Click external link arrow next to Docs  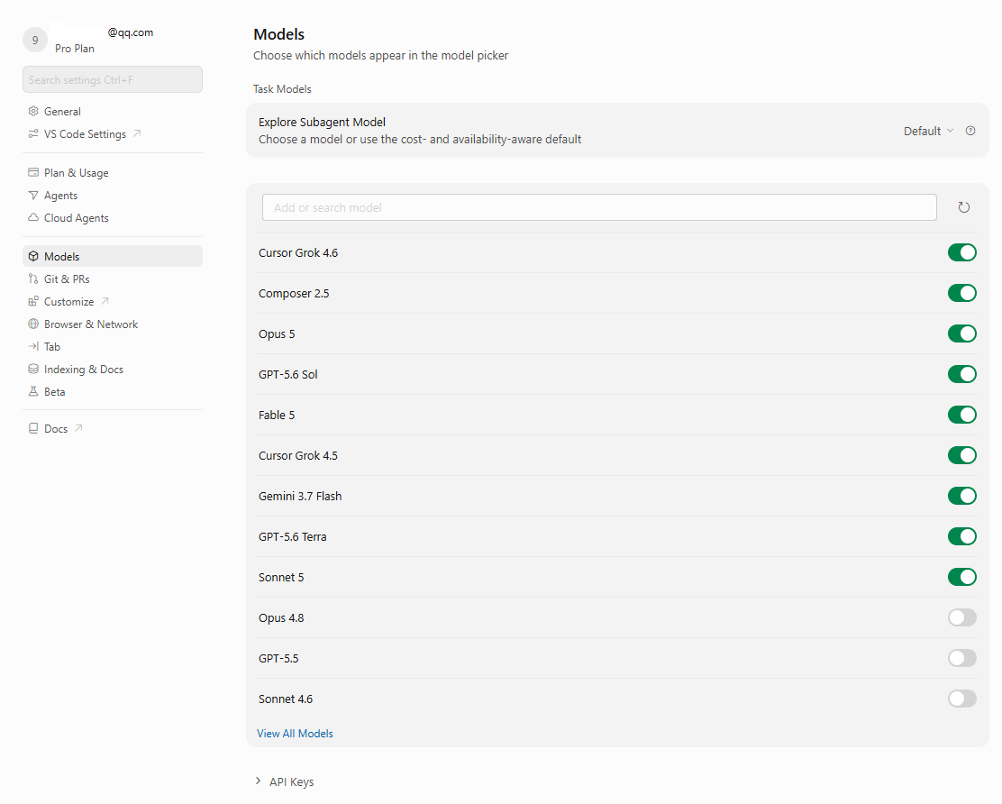tap(78, 428)
